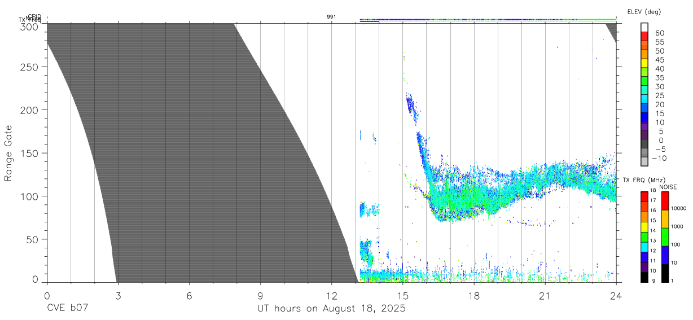Click the blue-green frequency/noise strip above the plot

coord(488,20)
